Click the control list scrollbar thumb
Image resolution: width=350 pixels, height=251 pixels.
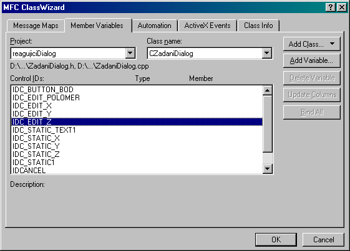(268, 124)
